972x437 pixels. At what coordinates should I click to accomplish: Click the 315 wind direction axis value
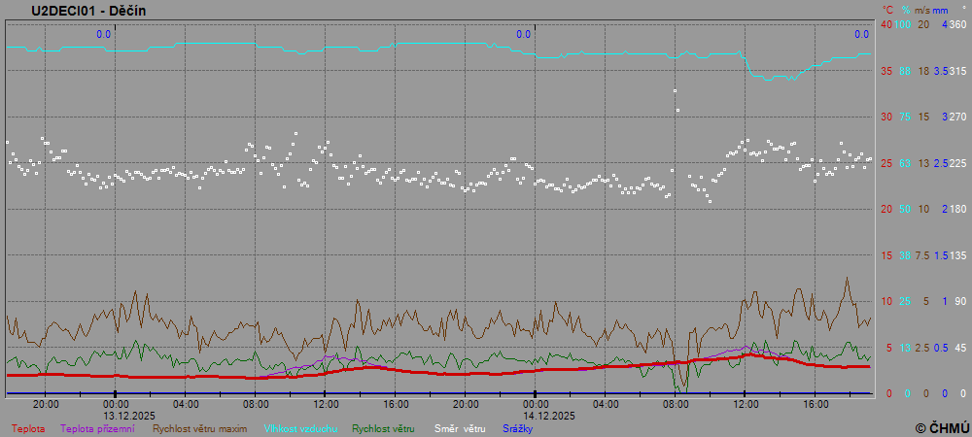(957, 71)
